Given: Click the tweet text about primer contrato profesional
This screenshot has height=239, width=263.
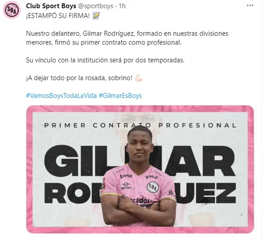Looking at the screenshot, I should 127,38.
